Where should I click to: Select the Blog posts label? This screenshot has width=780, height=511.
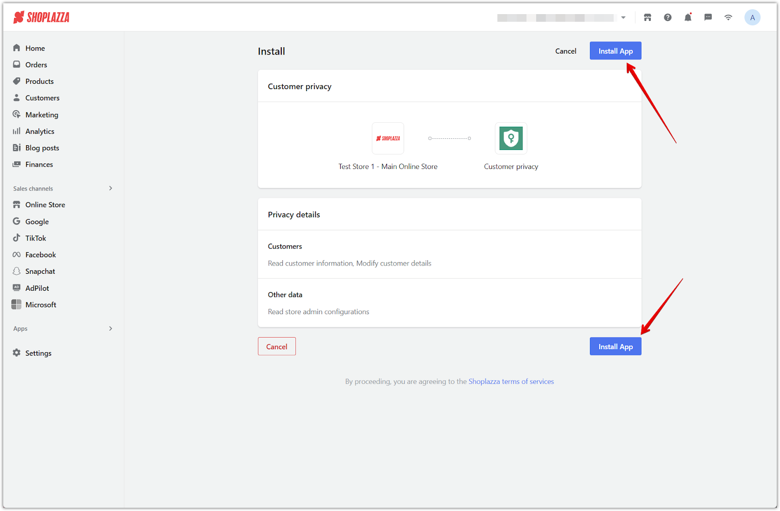42,148
